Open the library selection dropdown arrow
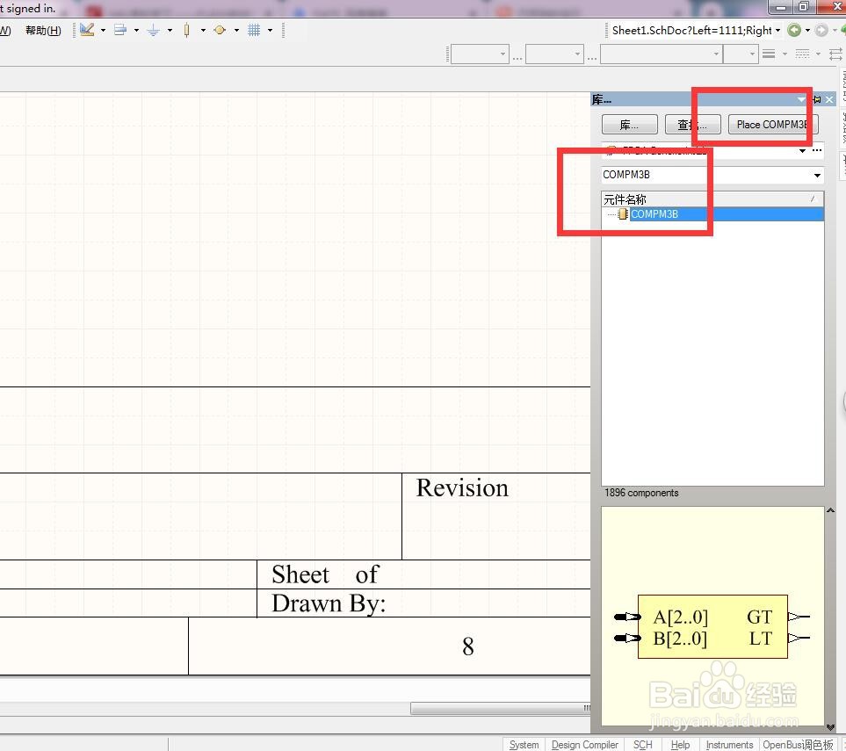Viewport: 846px width, 751px height. pyautogui.click(x=802, y=150)
